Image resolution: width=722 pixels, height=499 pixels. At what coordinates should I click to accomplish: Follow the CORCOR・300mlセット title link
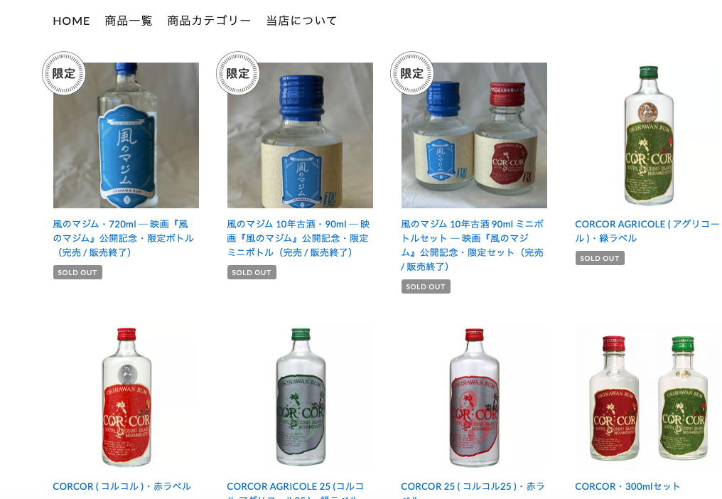pyautogui.click(x=627, y=486)
